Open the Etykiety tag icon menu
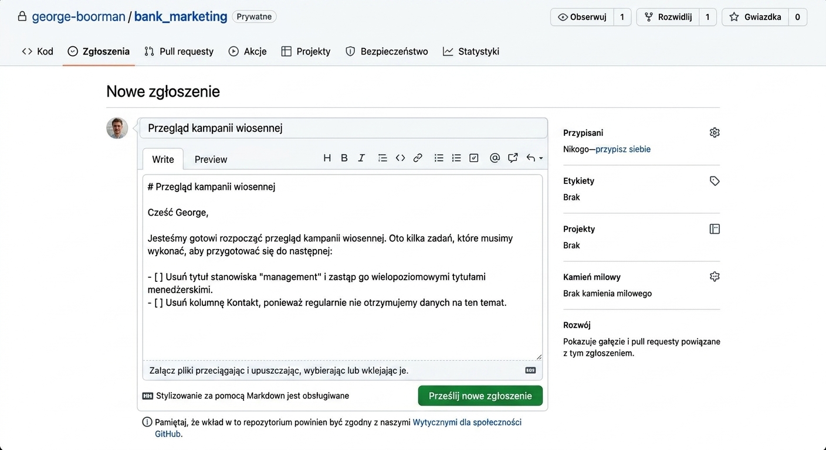This screenshot has height=450, width=826. click(715, 181)
